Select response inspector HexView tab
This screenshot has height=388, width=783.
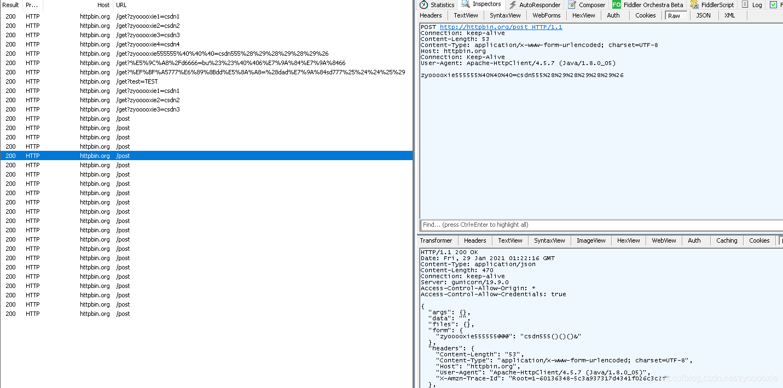(629, 240)
